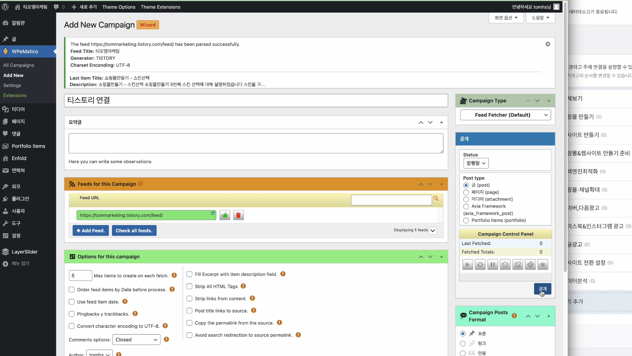Image resolution: width=632 pixels, height=356 pixels.
Task: Click the broken-link control panel icon
Action: pos(518,264)
